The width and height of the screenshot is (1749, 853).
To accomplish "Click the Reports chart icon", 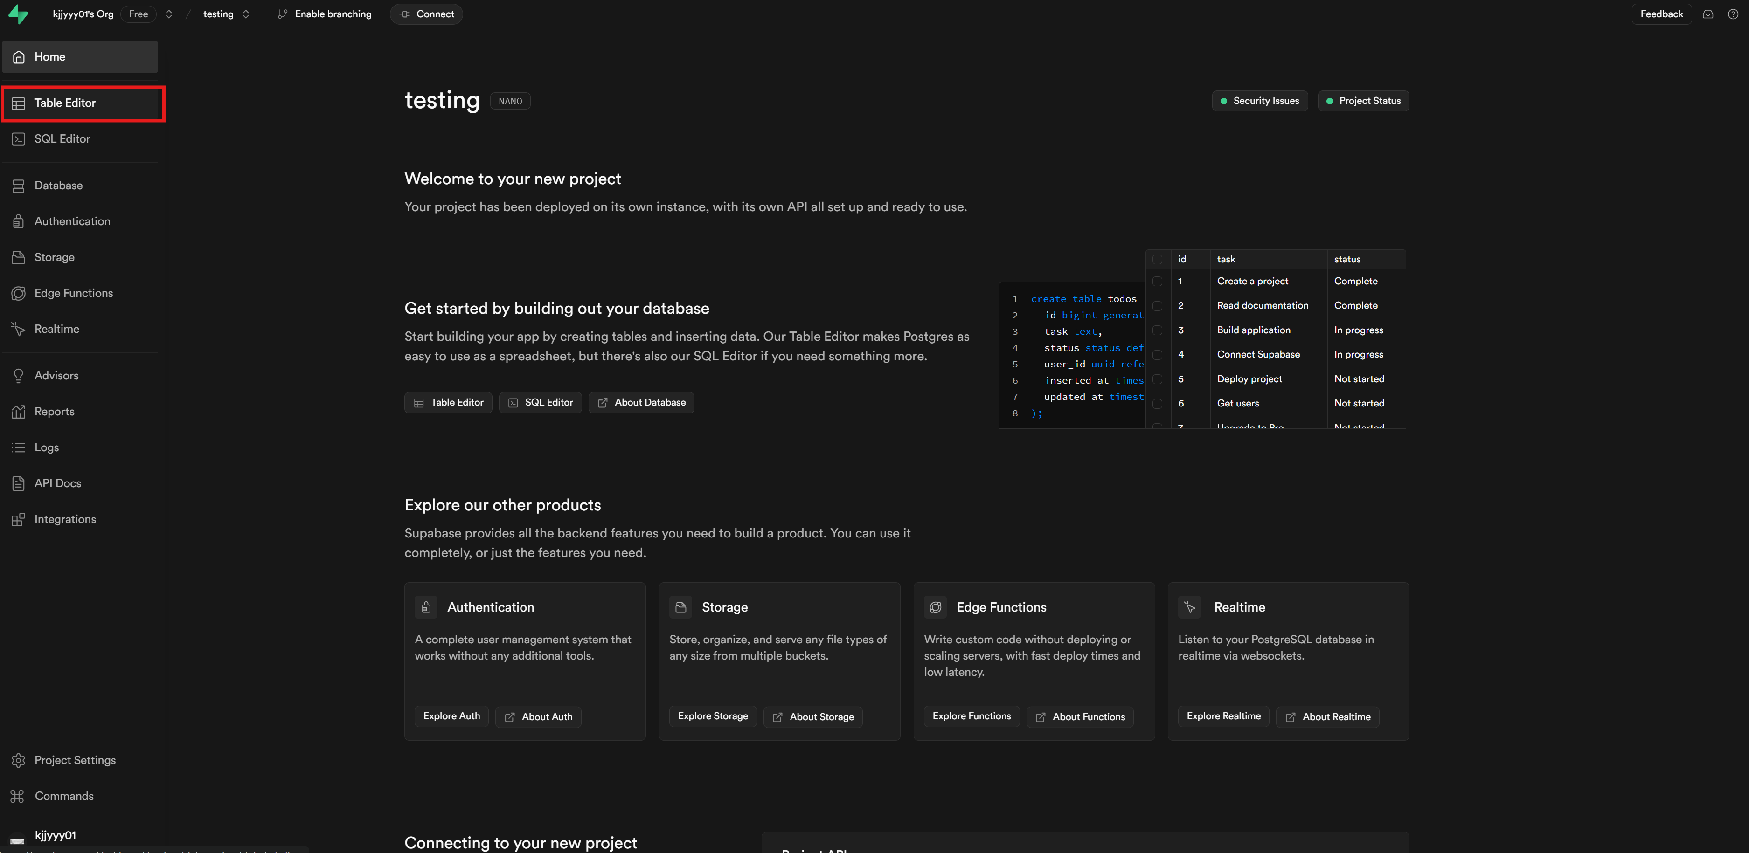I will click(18, 412).
